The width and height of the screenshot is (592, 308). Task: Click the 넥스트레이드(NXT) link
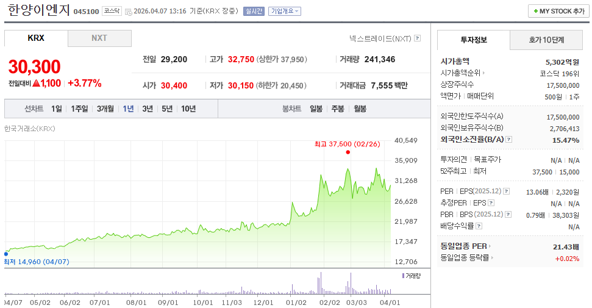tap(380, 38)
